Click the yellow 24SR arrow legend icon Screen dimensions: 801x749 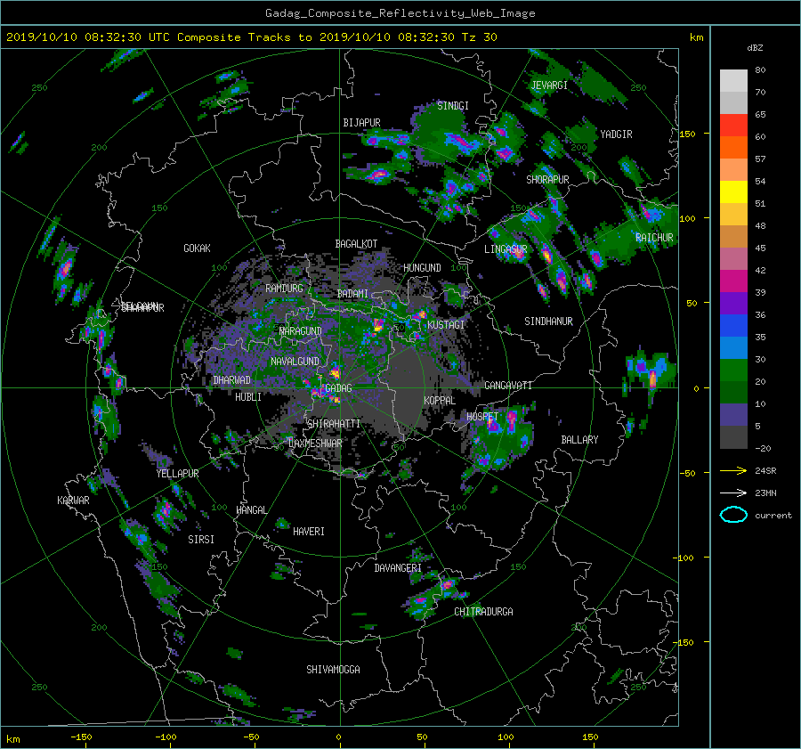pos(733,470)
